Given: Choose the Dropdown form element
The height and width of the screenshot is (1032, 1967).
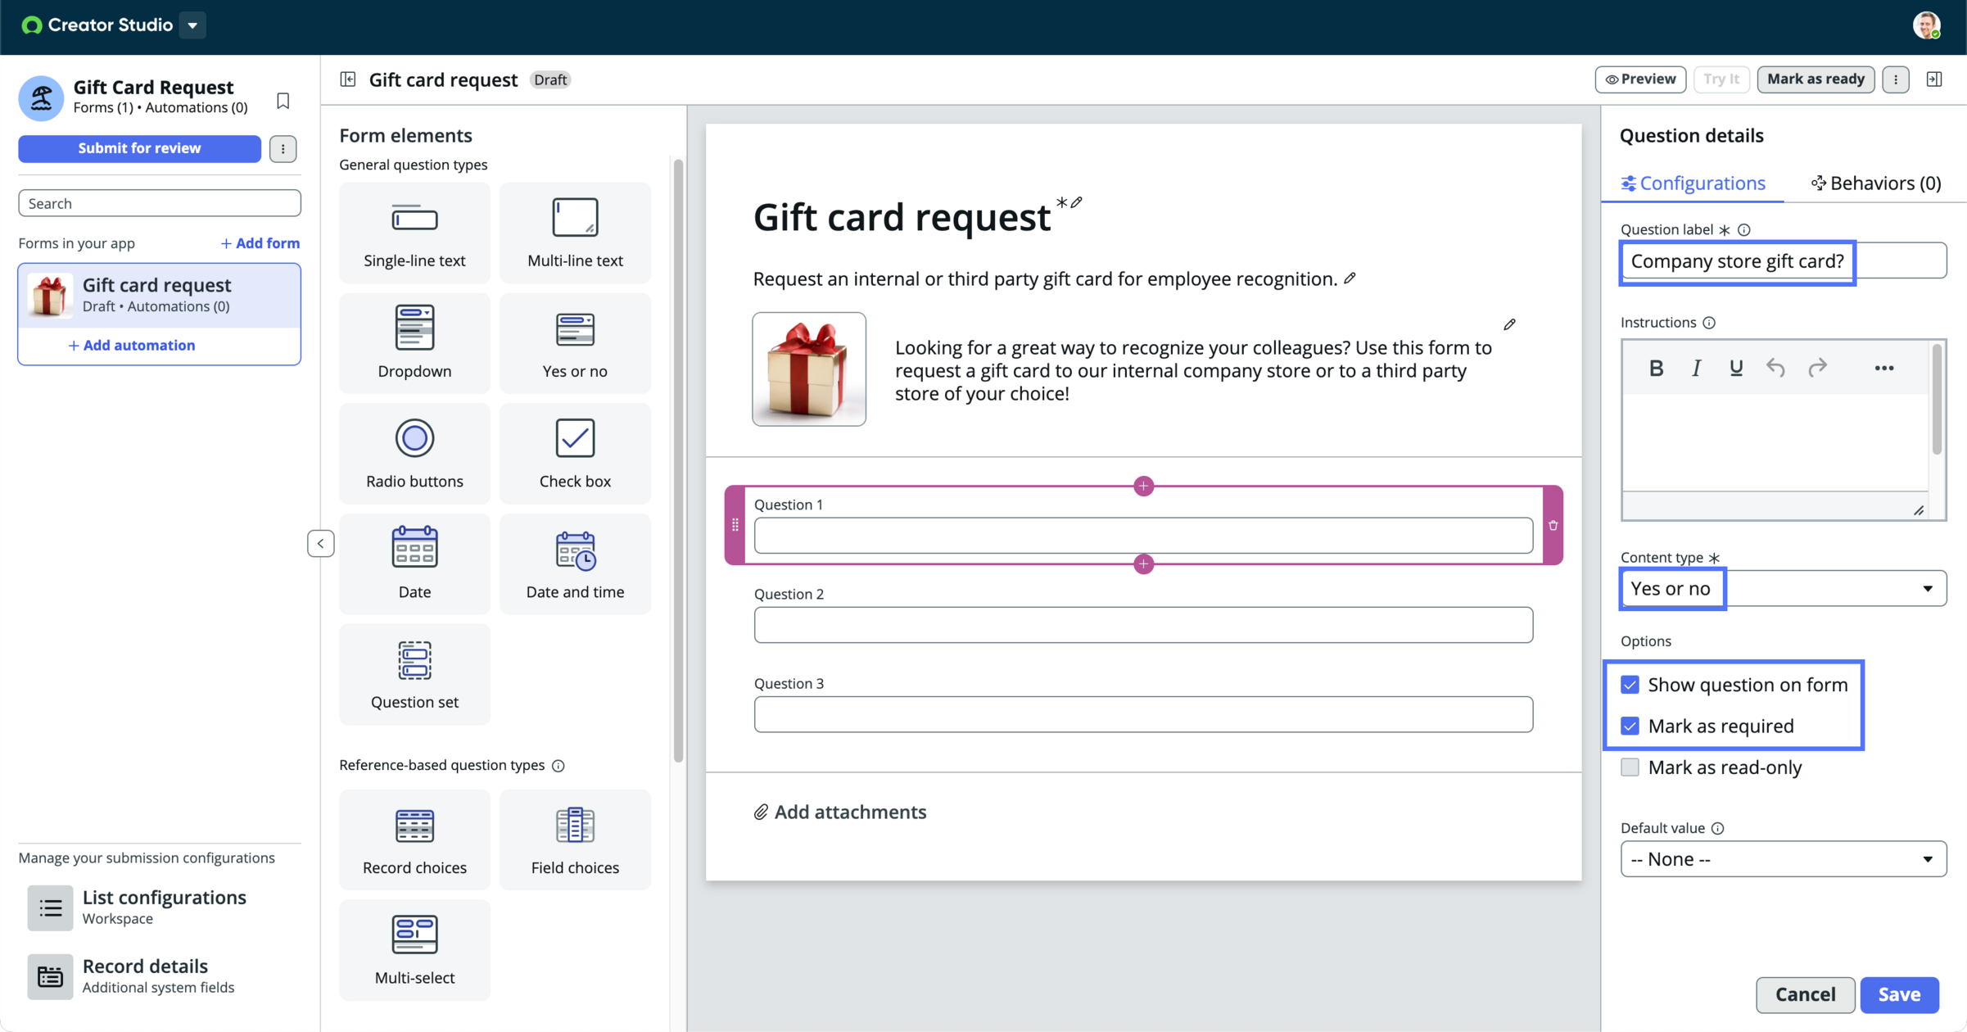Looking at the screenshot, I should click(x=414, y=343).
